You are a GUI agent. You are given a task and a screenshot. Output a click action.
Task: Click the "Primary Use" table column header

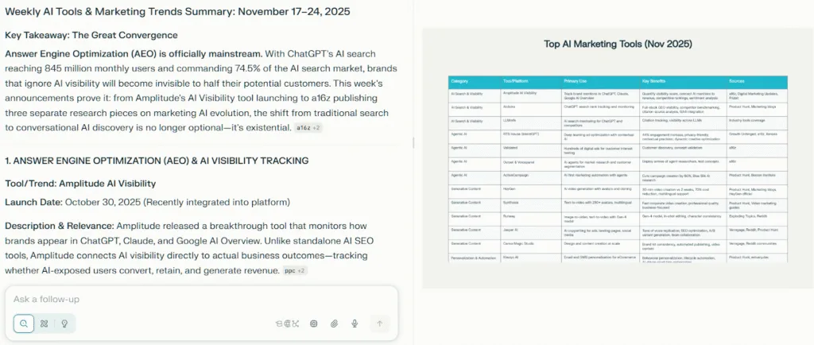(578, 81)
